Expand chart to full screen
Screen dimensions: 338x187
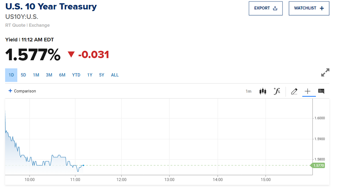[325, 73]
